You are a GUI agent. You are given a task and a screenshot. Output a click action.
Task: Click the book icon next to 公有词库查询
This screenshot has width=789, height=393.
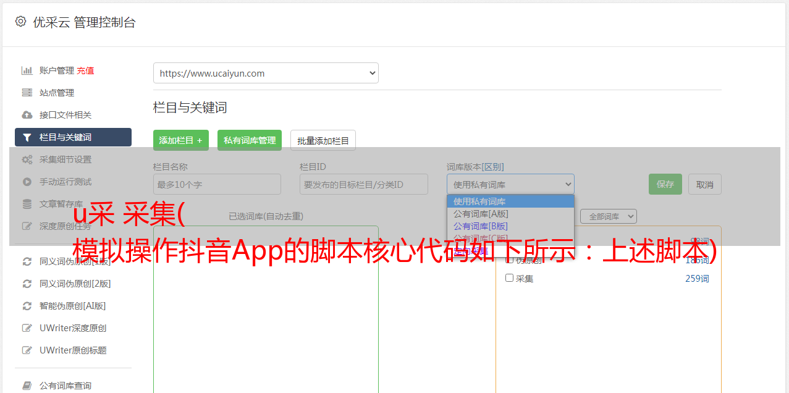coord(27,386)
